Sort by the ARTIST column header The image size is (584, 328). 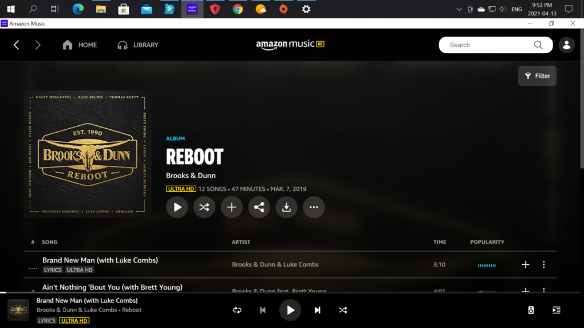[241, 242]
